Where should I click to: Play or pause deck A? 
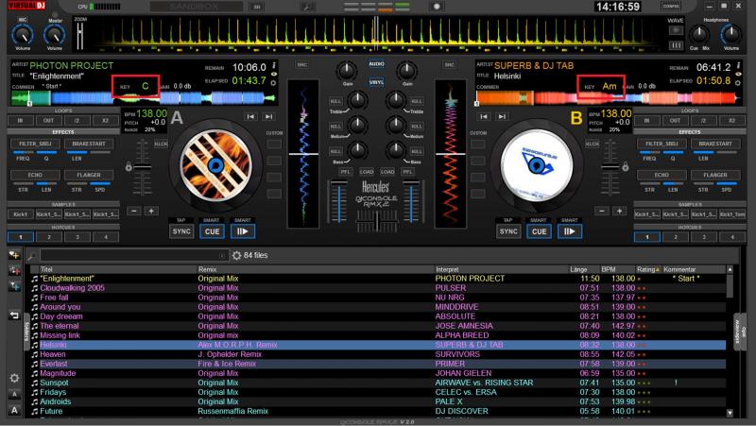(243, 231)
